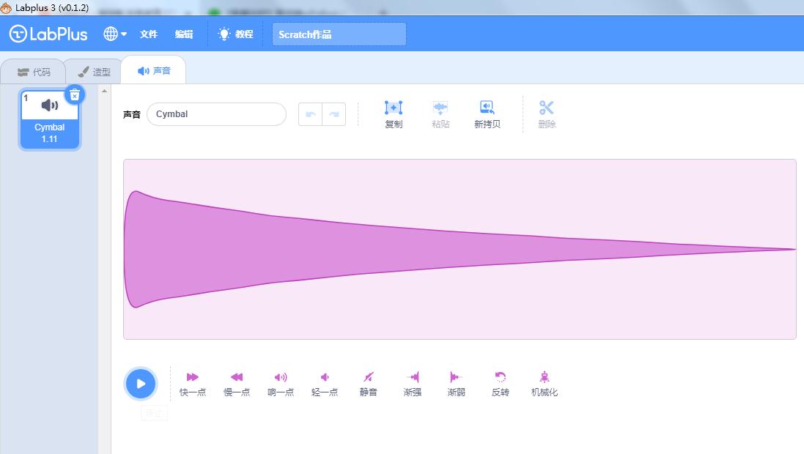The width and height of the screenshot is (804, 454).
Task: Play the Cymbal sound
Action: 141,384
